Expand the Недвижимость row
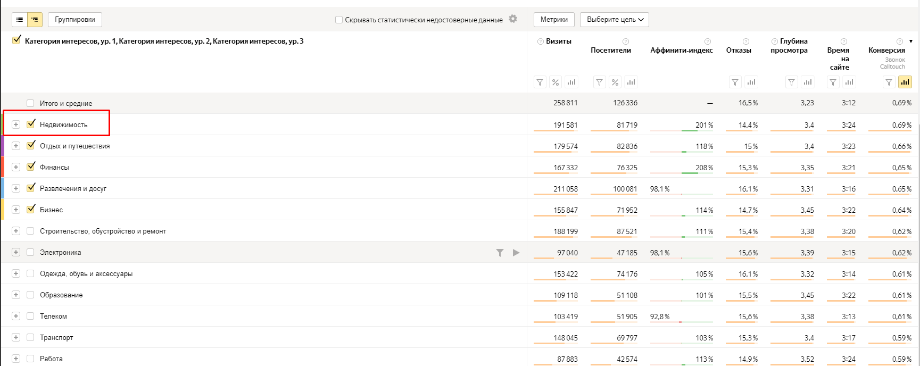This screenshot has height=366, width=920. click(x=16, y=124)
